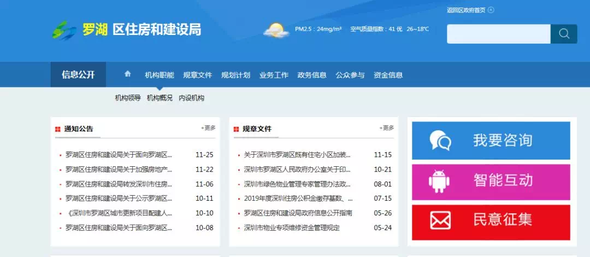
Task: Open the 返回区政府首页 link
Action: click(465, 10)
